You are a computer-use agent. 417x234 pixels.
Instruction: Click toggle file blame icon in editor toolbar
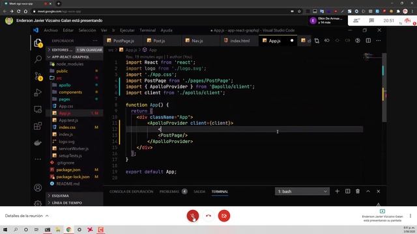pyautogui.click(x=358, y=40)
